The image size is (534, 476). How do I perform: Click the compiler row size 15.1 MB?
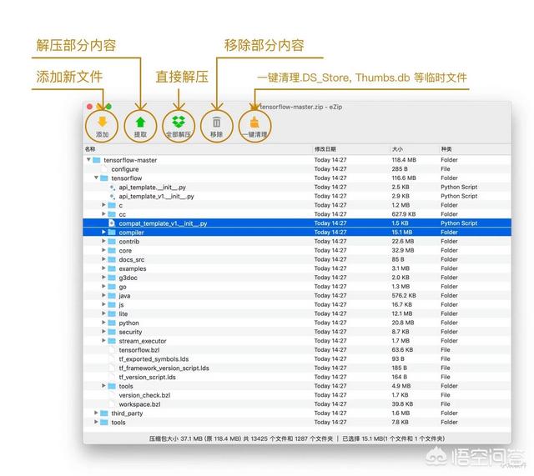point(402,232)
